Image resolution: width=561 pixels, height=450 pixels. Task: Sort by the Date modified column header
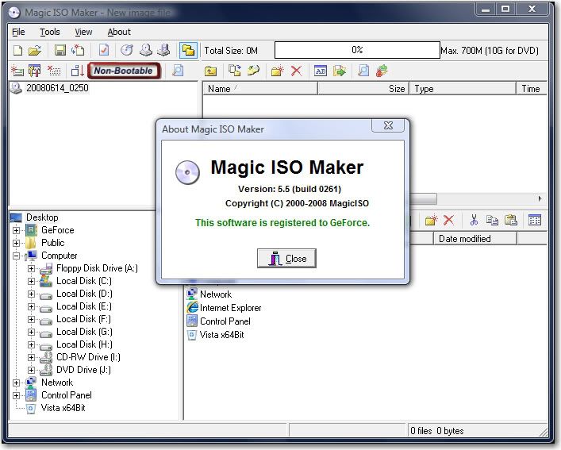[475, 238]
